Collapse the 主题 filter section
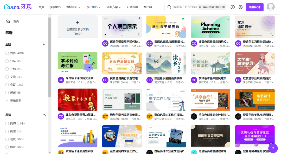The image size is (281, 154). 44,45
